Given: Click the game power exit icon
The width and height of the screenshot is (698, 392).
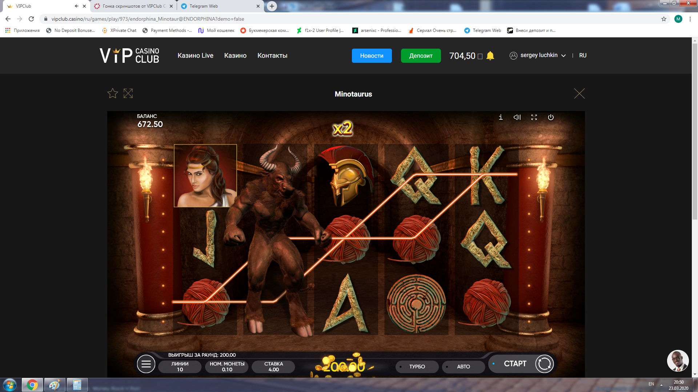Looking at the screenshot, I should coord(551,117).
